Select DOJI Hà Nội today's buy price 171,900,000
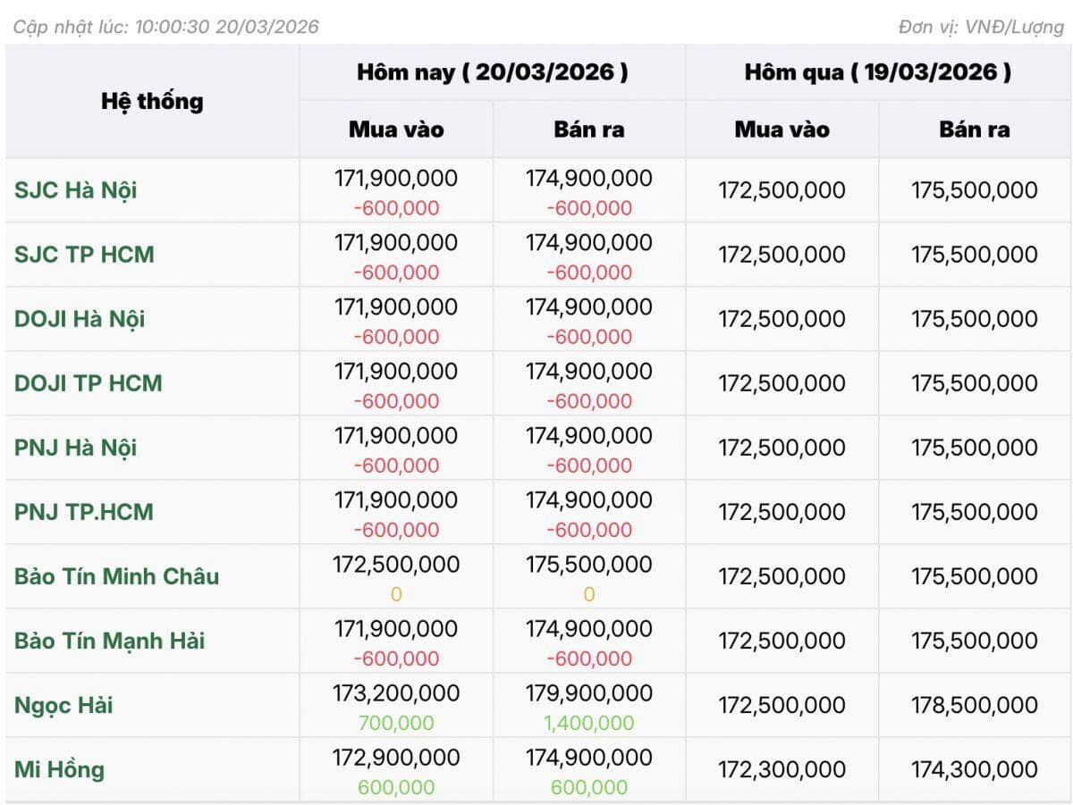The width and height of the screenshot is (1073, 805). point(396,307)
